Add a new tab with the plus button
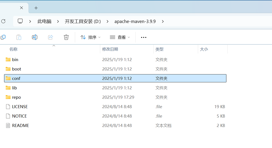Image resolution: width=272 pixels, height=148 pixels. pos(36,8)
